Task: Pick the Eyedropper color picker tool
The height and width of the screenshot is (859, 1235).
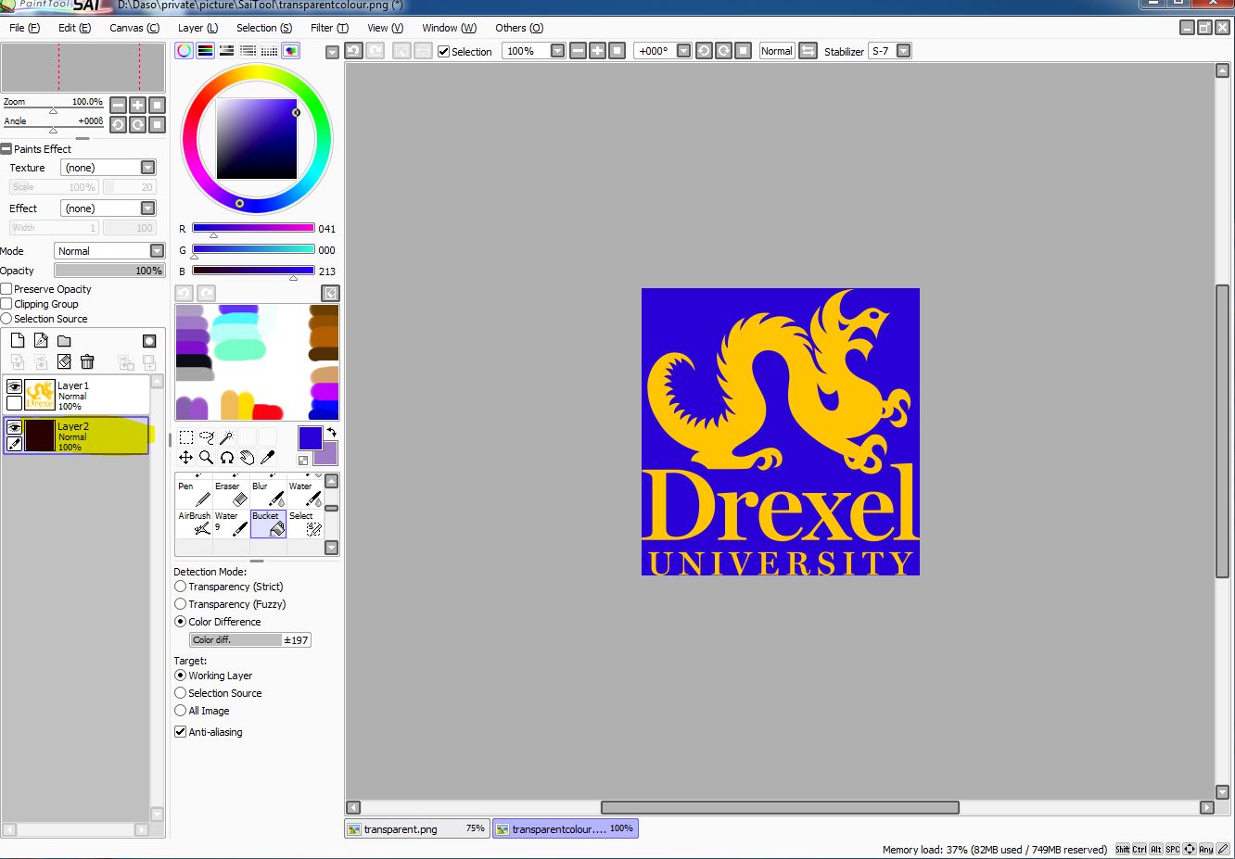Action: pyautogui.click(x=268, y=458)
